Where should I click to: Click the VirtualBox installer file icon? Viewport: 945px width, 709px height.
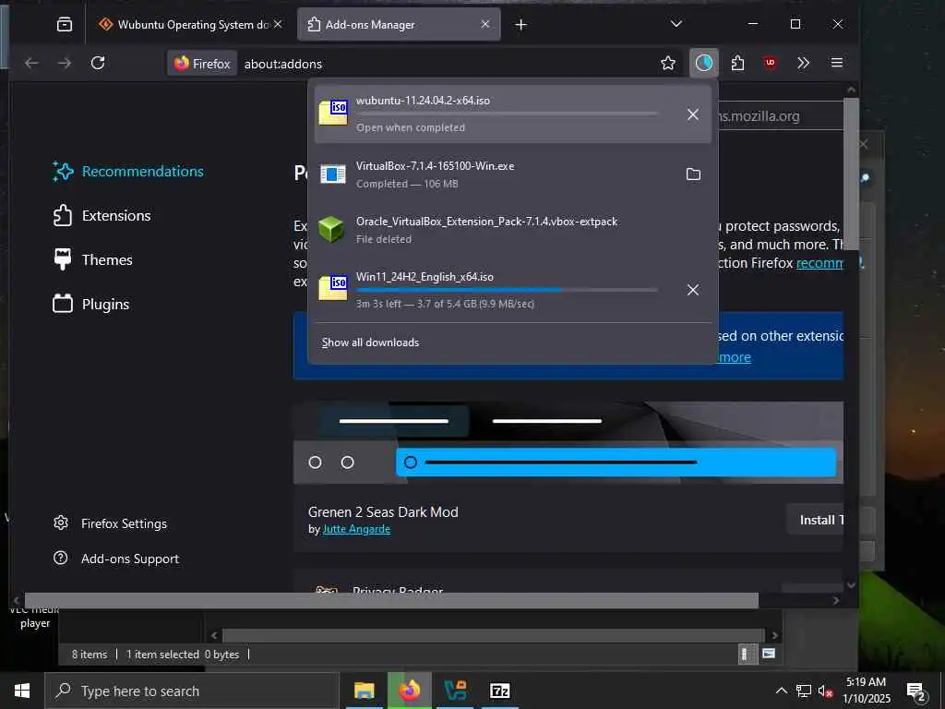pos(332,174)
